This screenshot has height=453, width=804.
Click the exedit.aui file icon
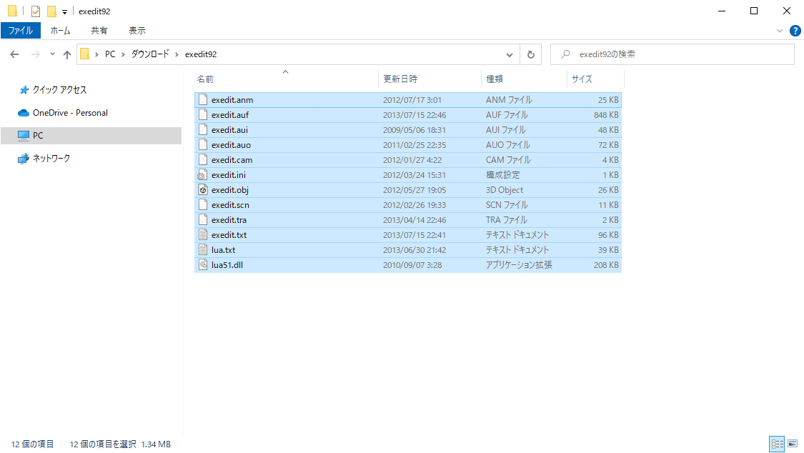tap(203, 129)
